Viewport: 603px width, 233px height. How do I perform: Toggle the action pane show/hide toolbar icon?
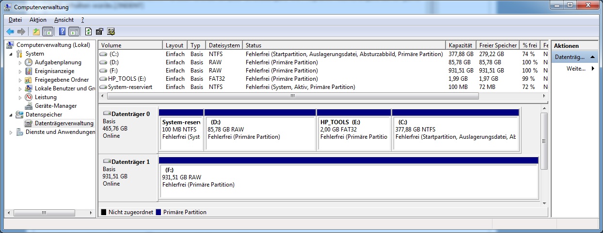(74, 32)
